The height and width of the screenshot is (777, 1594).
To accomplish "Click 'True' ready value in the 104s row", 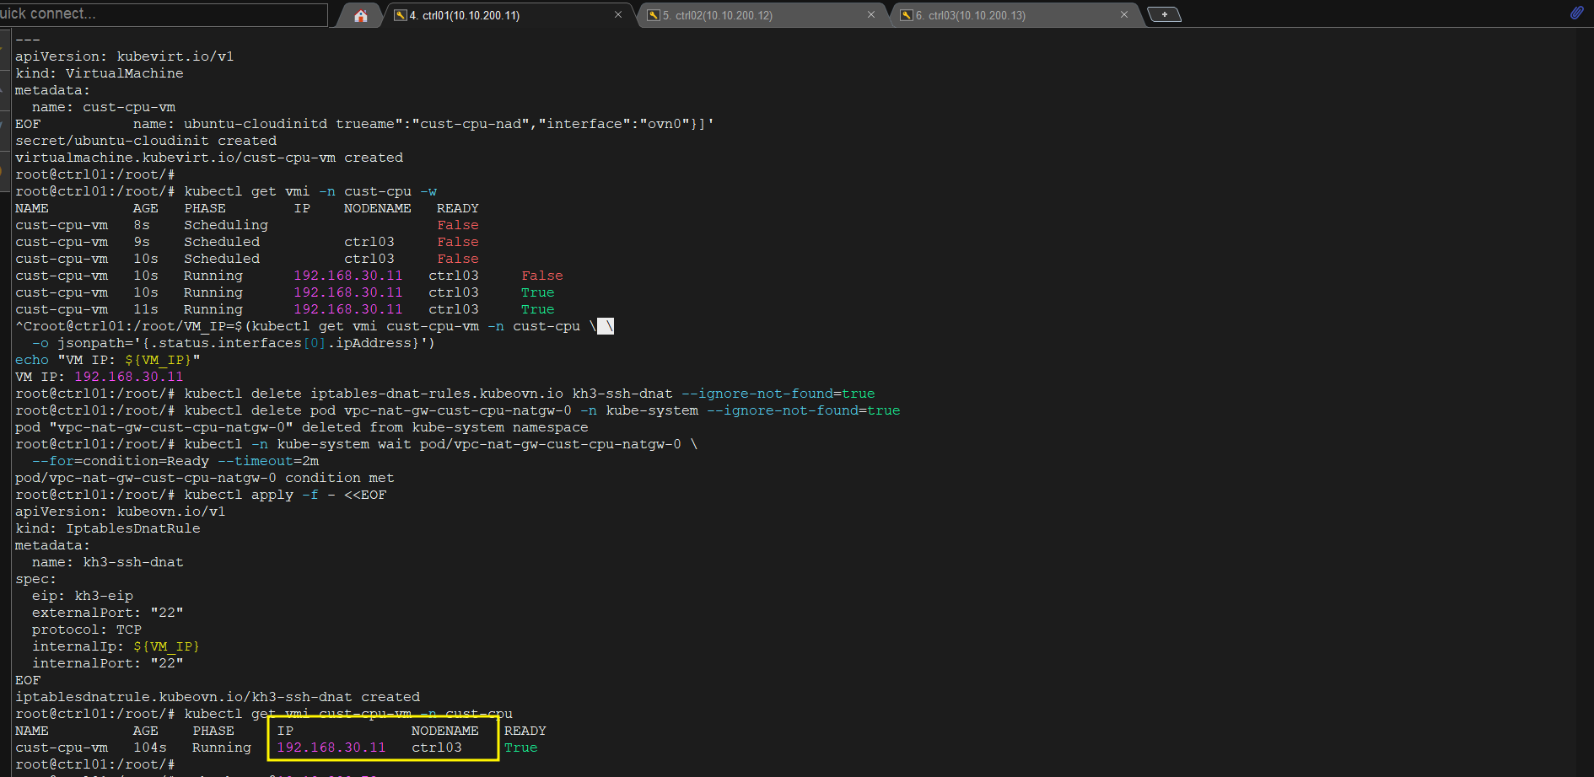I will [521, 748].
